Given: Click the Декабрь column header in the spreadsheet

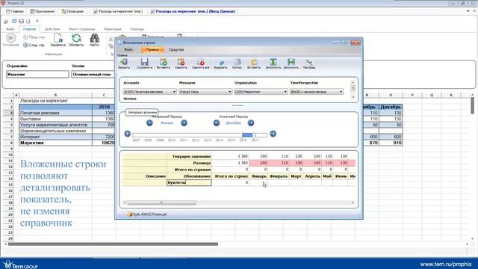Looking at the screenshot, I should click(391, 107).
